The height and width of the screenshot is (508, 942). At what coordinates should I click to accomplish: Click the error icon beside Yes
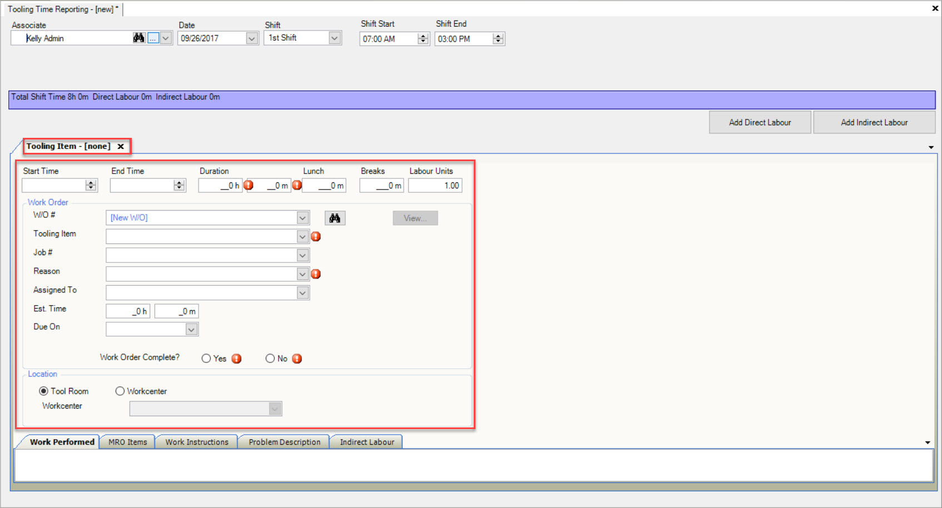pos(236,358)
